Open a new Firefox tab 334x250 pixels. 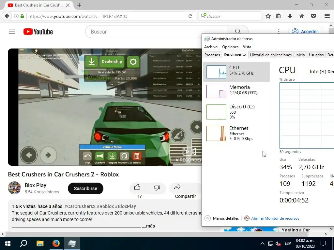pos(79,5)
